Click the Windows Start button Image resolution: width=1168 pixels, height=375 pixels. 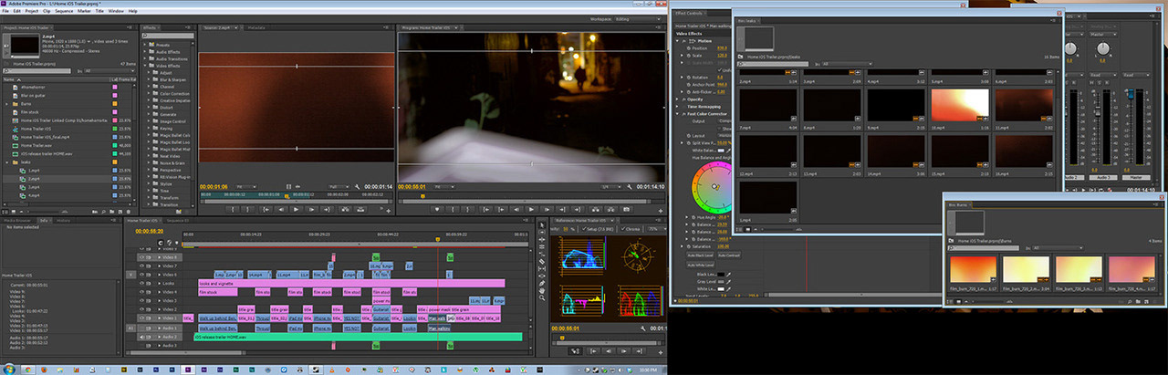(x=8, y=369)
